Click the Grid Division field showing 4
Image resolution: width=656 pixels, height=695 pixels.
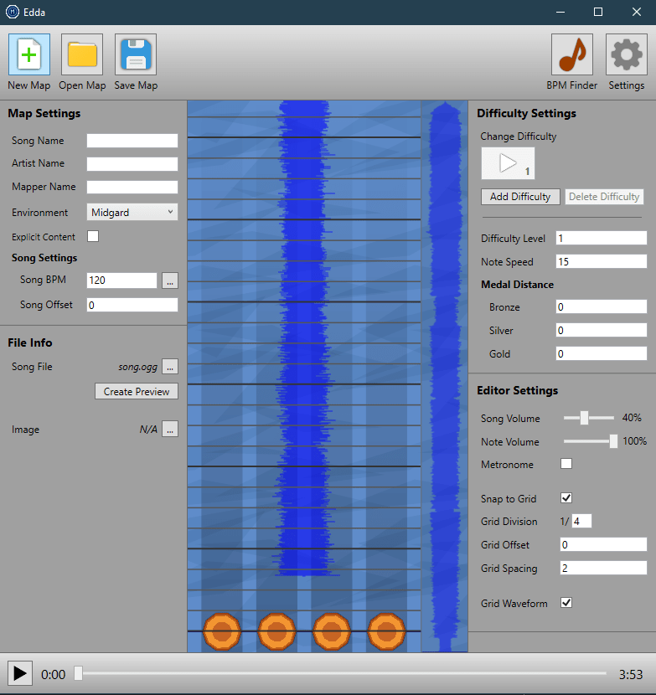581,521
